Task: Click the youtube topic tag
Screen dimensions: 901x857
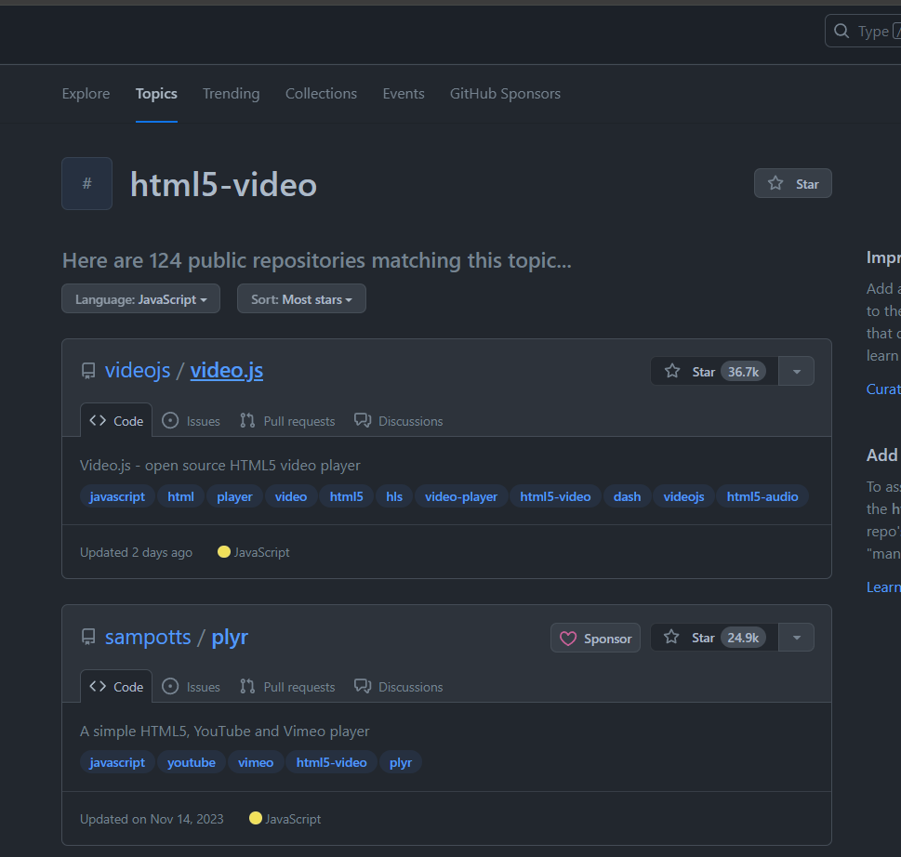Action: click(192, 762)
